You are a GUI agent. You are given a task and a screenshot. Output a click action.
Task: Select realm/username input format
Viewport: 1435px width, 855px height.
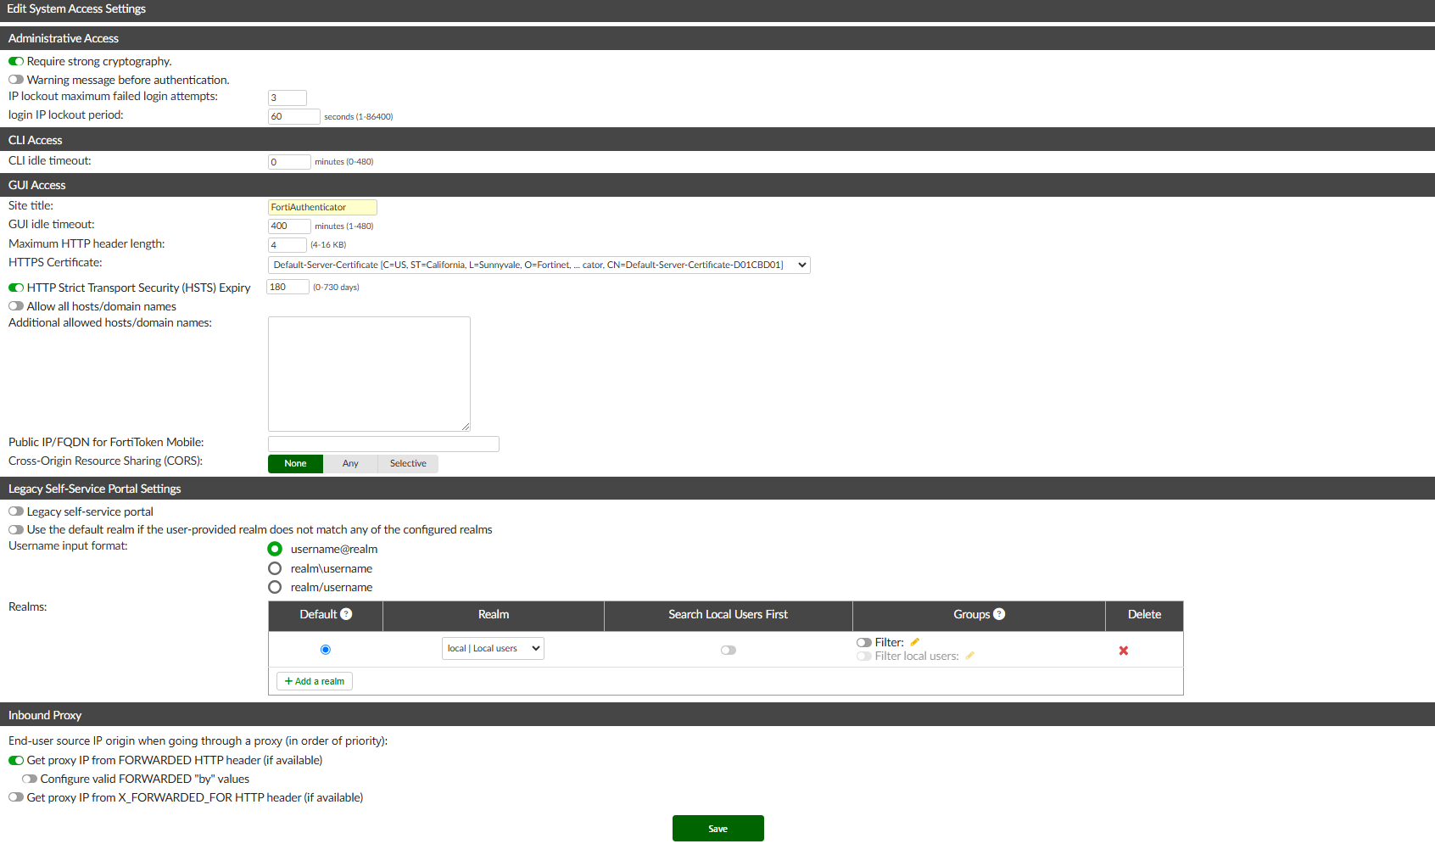275,587
